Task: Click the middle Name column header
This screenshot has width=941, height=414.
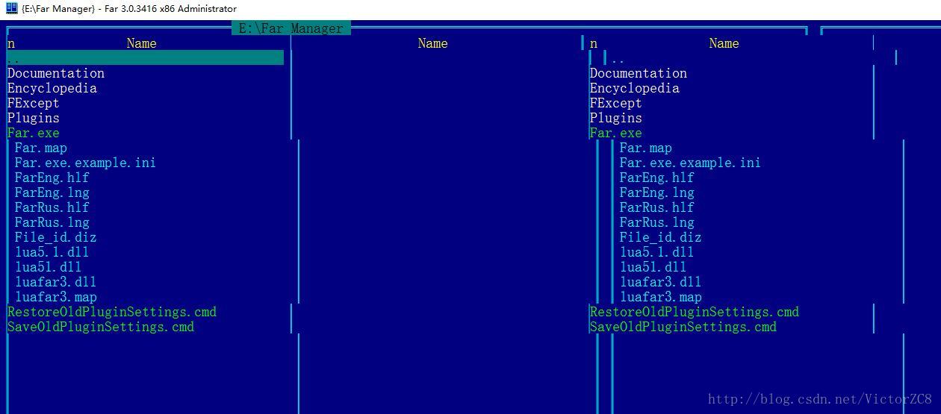Action: coord(432,43)
